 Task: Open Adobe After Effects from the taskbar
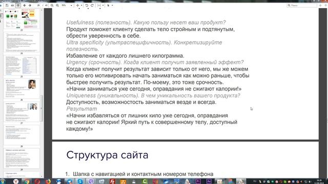(209, 181)
